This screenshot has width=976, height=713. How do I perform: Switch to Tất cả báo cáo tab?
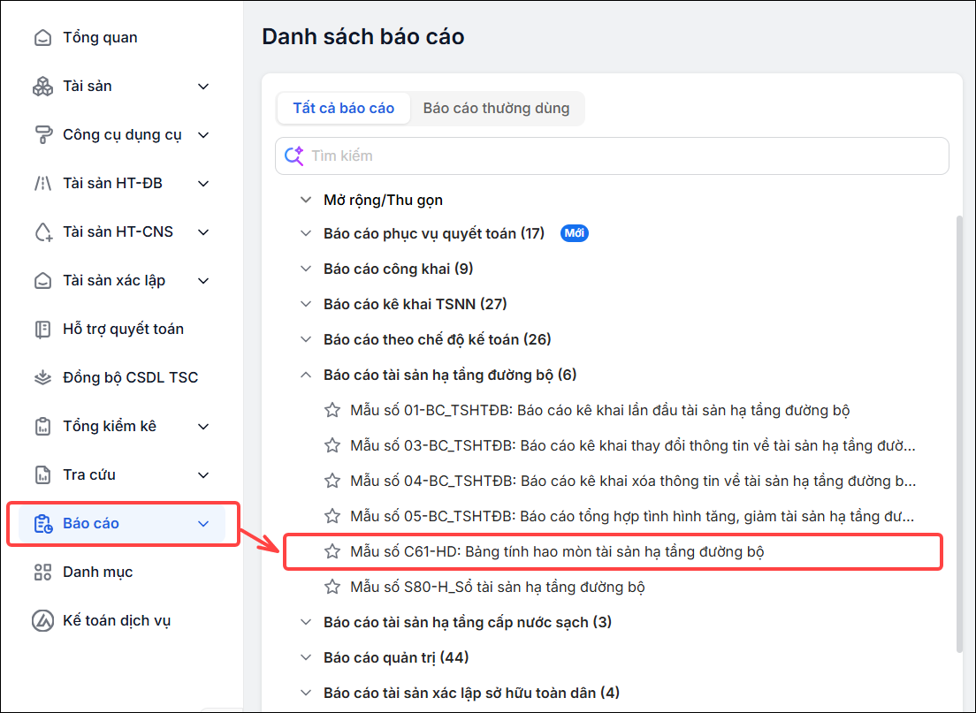[344, 109]
